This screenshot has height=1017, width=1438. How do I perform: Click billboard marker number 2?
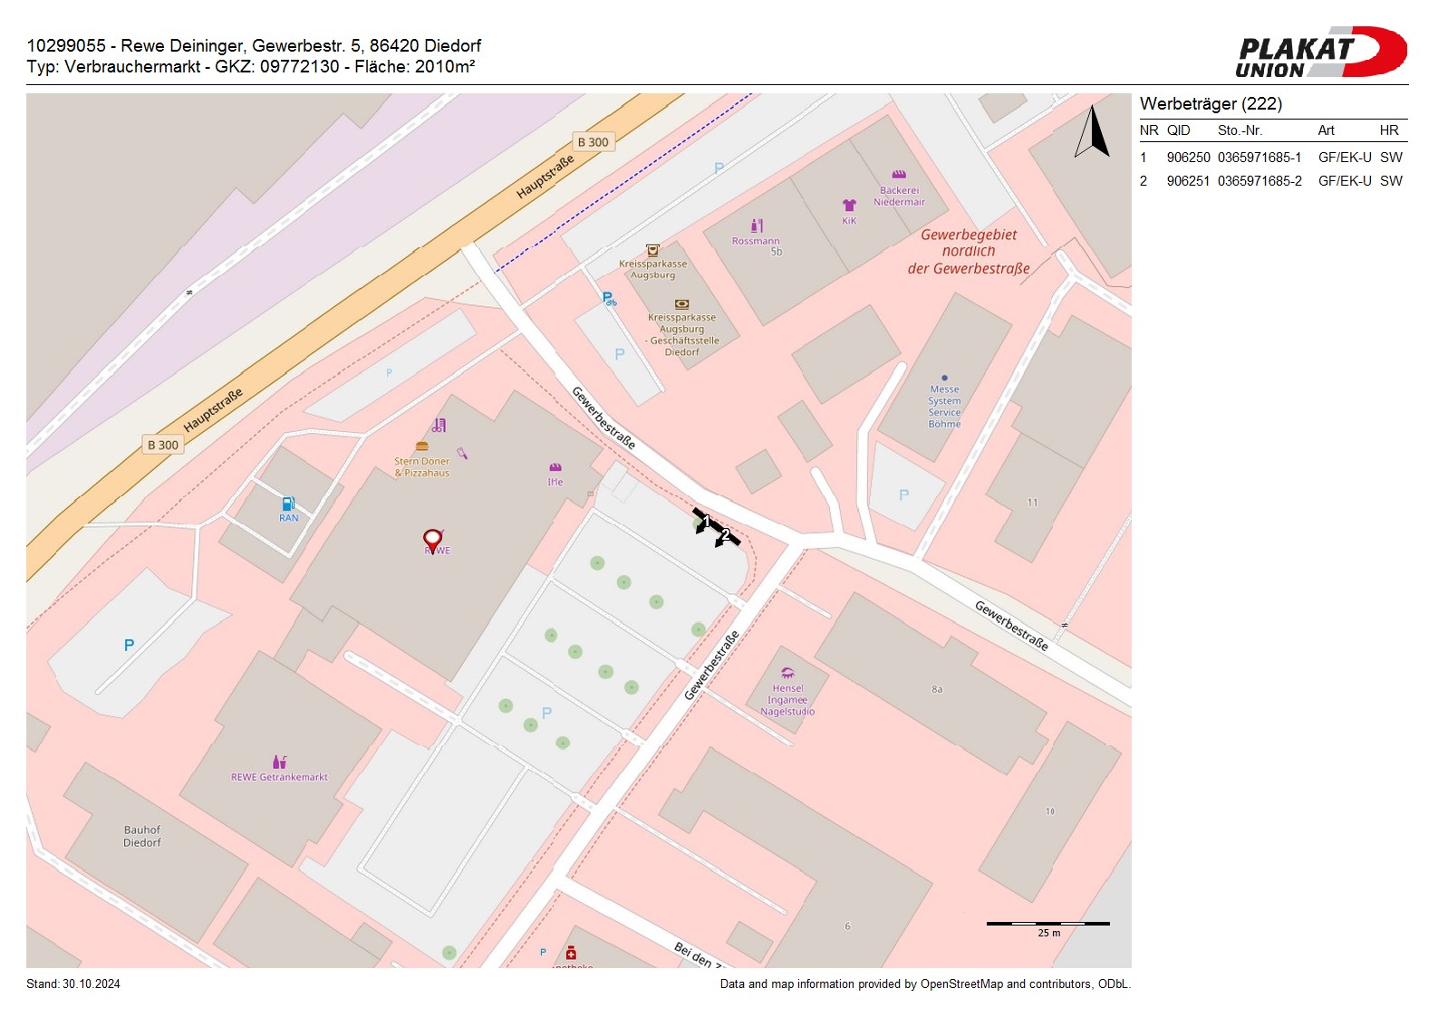pyautogui.click(x=725, y=535)
